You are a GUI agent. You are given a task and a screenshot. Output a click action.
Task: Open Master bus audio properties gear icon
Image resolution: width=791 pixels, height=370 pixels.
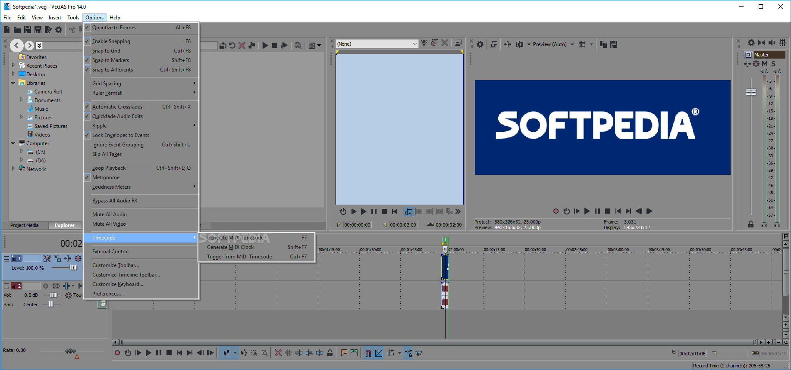(x=751, y=43)
